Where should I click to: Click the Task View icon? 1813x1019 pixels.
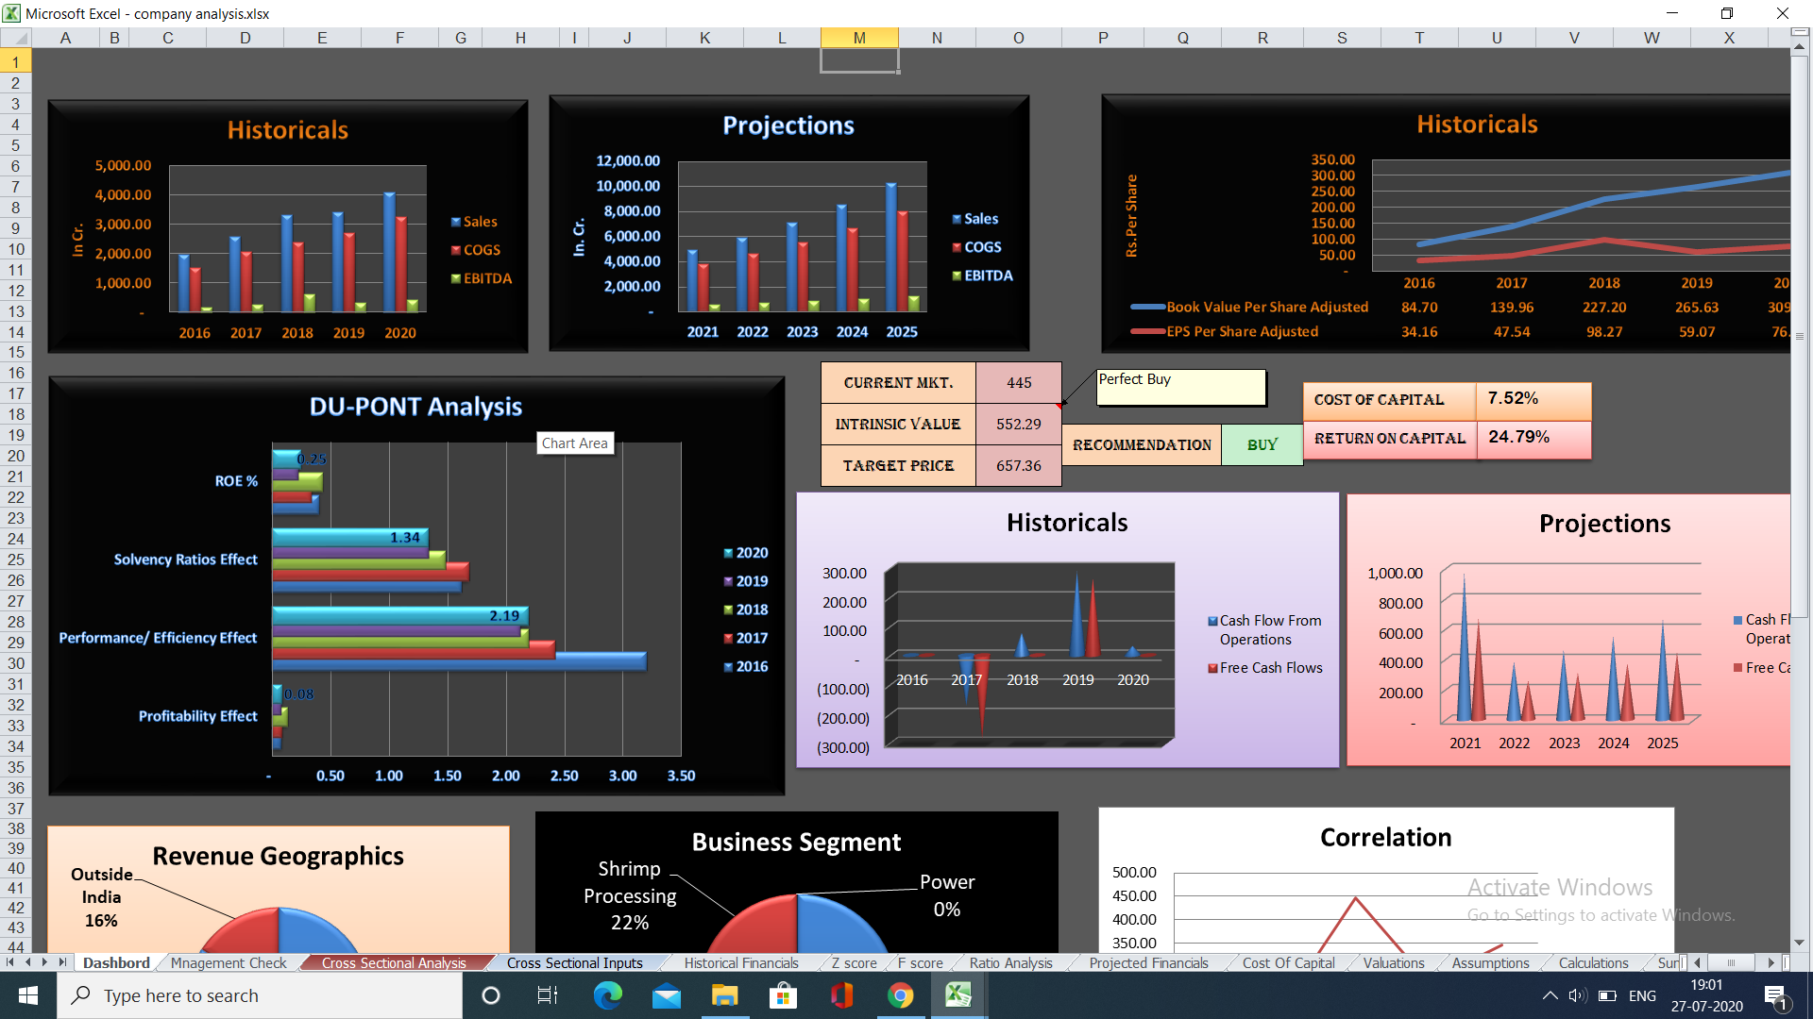[x=548, y=995]
